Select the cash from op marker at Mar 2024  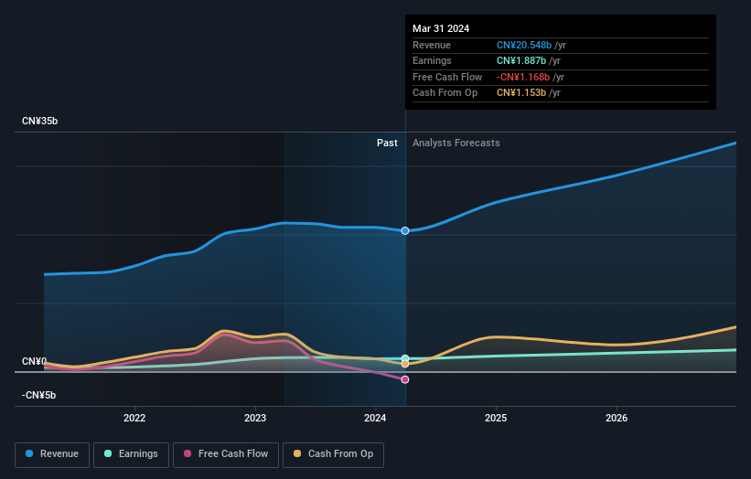pos(405,364)
